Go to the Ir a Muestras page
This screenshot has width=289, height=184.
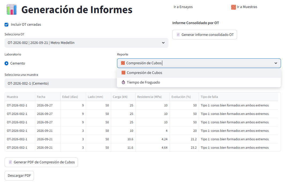(x=244, y=7)
